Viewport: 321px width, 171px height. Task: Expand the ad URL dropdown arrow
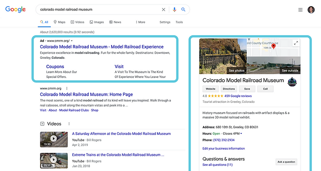click(x=72, y=41)
